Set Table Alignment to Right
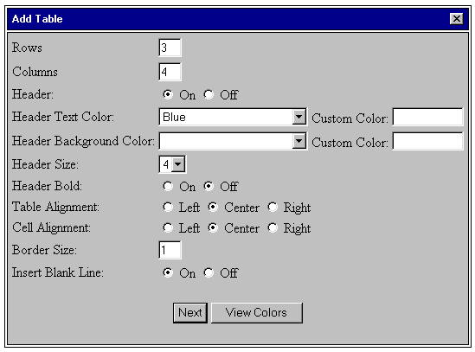This screenshot has width=475, height=352. tap(273, 207)
